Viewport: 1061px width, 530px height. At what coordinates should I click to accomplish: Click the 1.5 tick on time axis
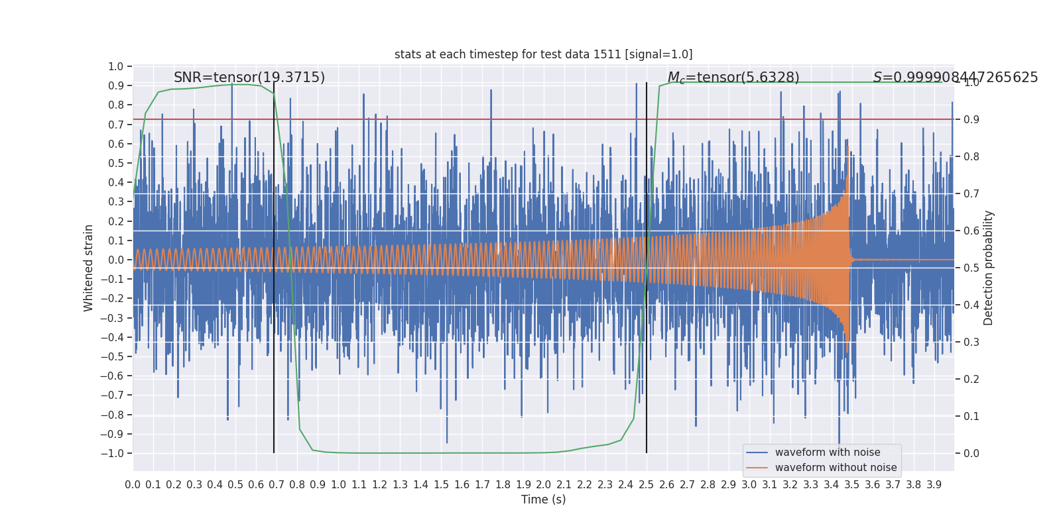[x=441, y=485]
